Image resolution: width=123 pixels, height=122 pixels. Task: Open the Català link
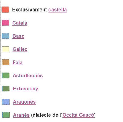(x=20, y=23)
